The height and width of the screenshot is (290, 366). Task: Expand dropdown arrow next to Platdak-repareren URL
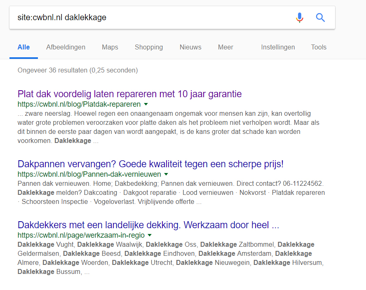pos(146,104)
